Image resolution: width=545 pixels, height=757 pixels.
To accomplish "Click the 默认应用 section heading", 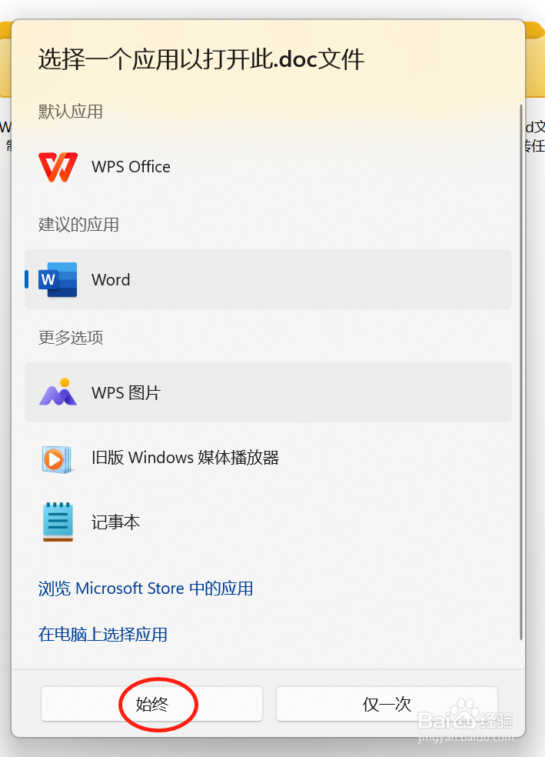I will click(71, 112).
